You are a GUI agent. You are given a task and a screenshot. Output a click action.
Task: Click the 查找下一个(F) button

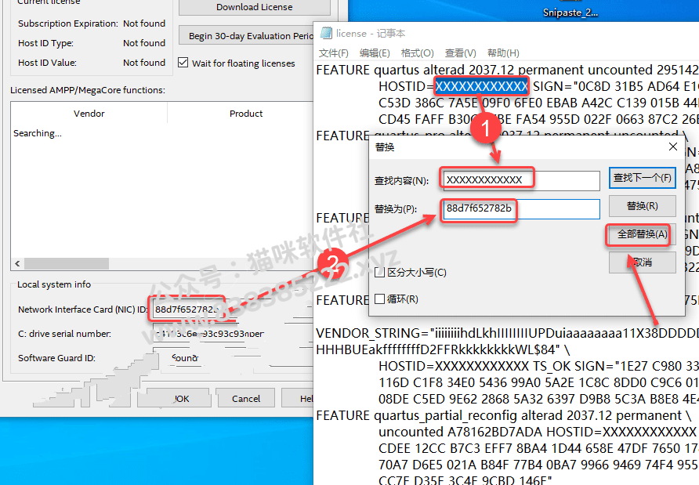(642, 178)
